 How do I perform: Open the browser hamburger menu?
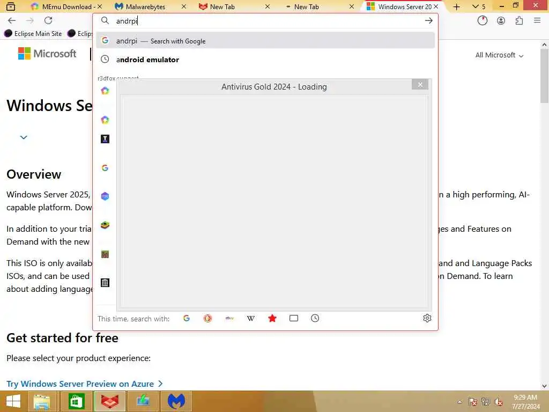(x=537, y=21)
